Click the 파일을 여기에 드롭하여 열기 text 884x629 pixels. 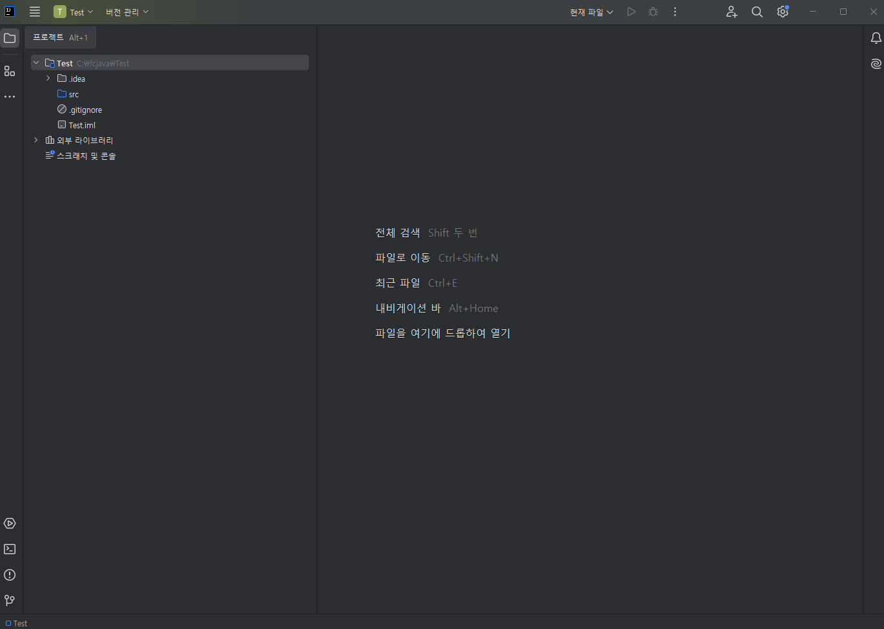coord(443,333)
